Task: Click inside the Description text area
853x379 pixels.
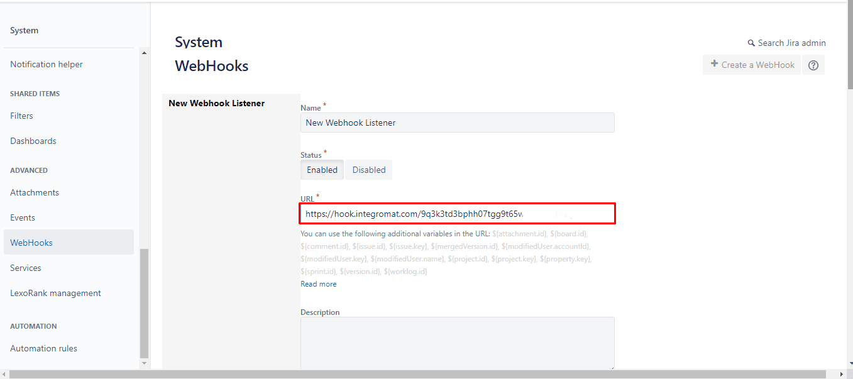Action: 457,343
